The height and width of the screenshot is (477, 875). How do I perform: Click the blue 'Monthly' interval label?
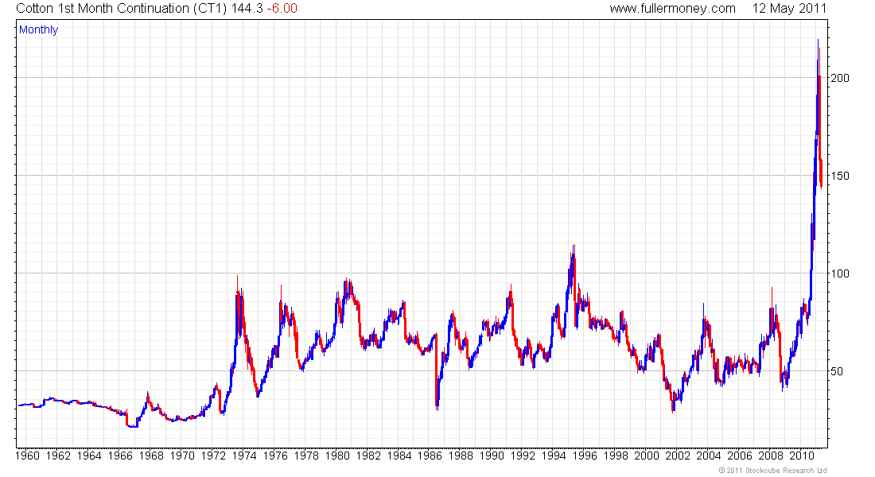coord(38,29)
